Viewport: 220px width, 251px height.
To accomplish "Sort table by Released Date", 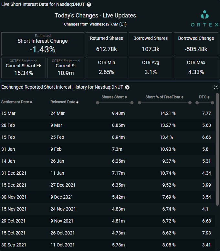I will click(x=64, y=102).
